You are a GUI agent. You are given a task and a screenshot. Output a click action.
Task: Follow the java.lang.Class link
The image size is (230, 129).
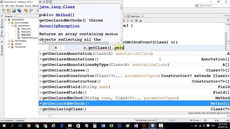tap(57, 7)
